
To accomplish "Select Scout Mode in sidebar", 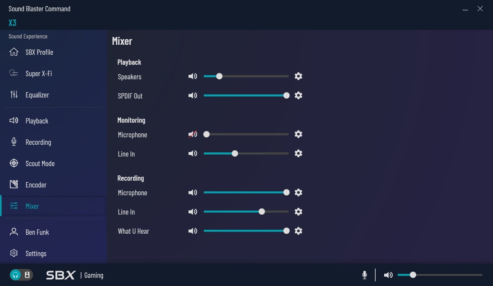I will tap(54, 164).
